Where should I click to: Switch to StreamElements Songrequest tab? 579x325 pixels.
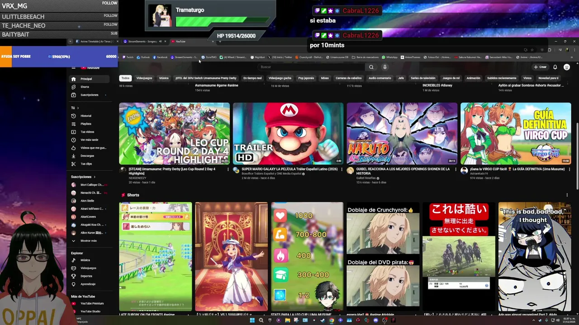coord(144,42)
